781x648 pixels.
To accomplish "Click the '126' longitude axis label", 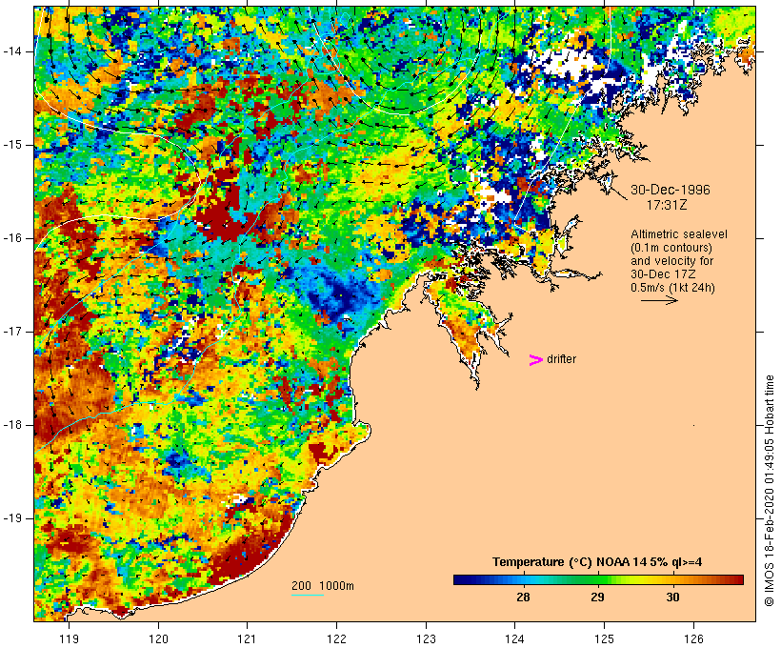I will tap(693, 638).
